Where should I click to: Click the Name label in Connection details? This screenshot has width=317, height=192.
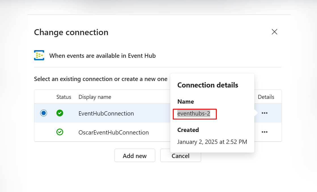(x=186, y=102)
